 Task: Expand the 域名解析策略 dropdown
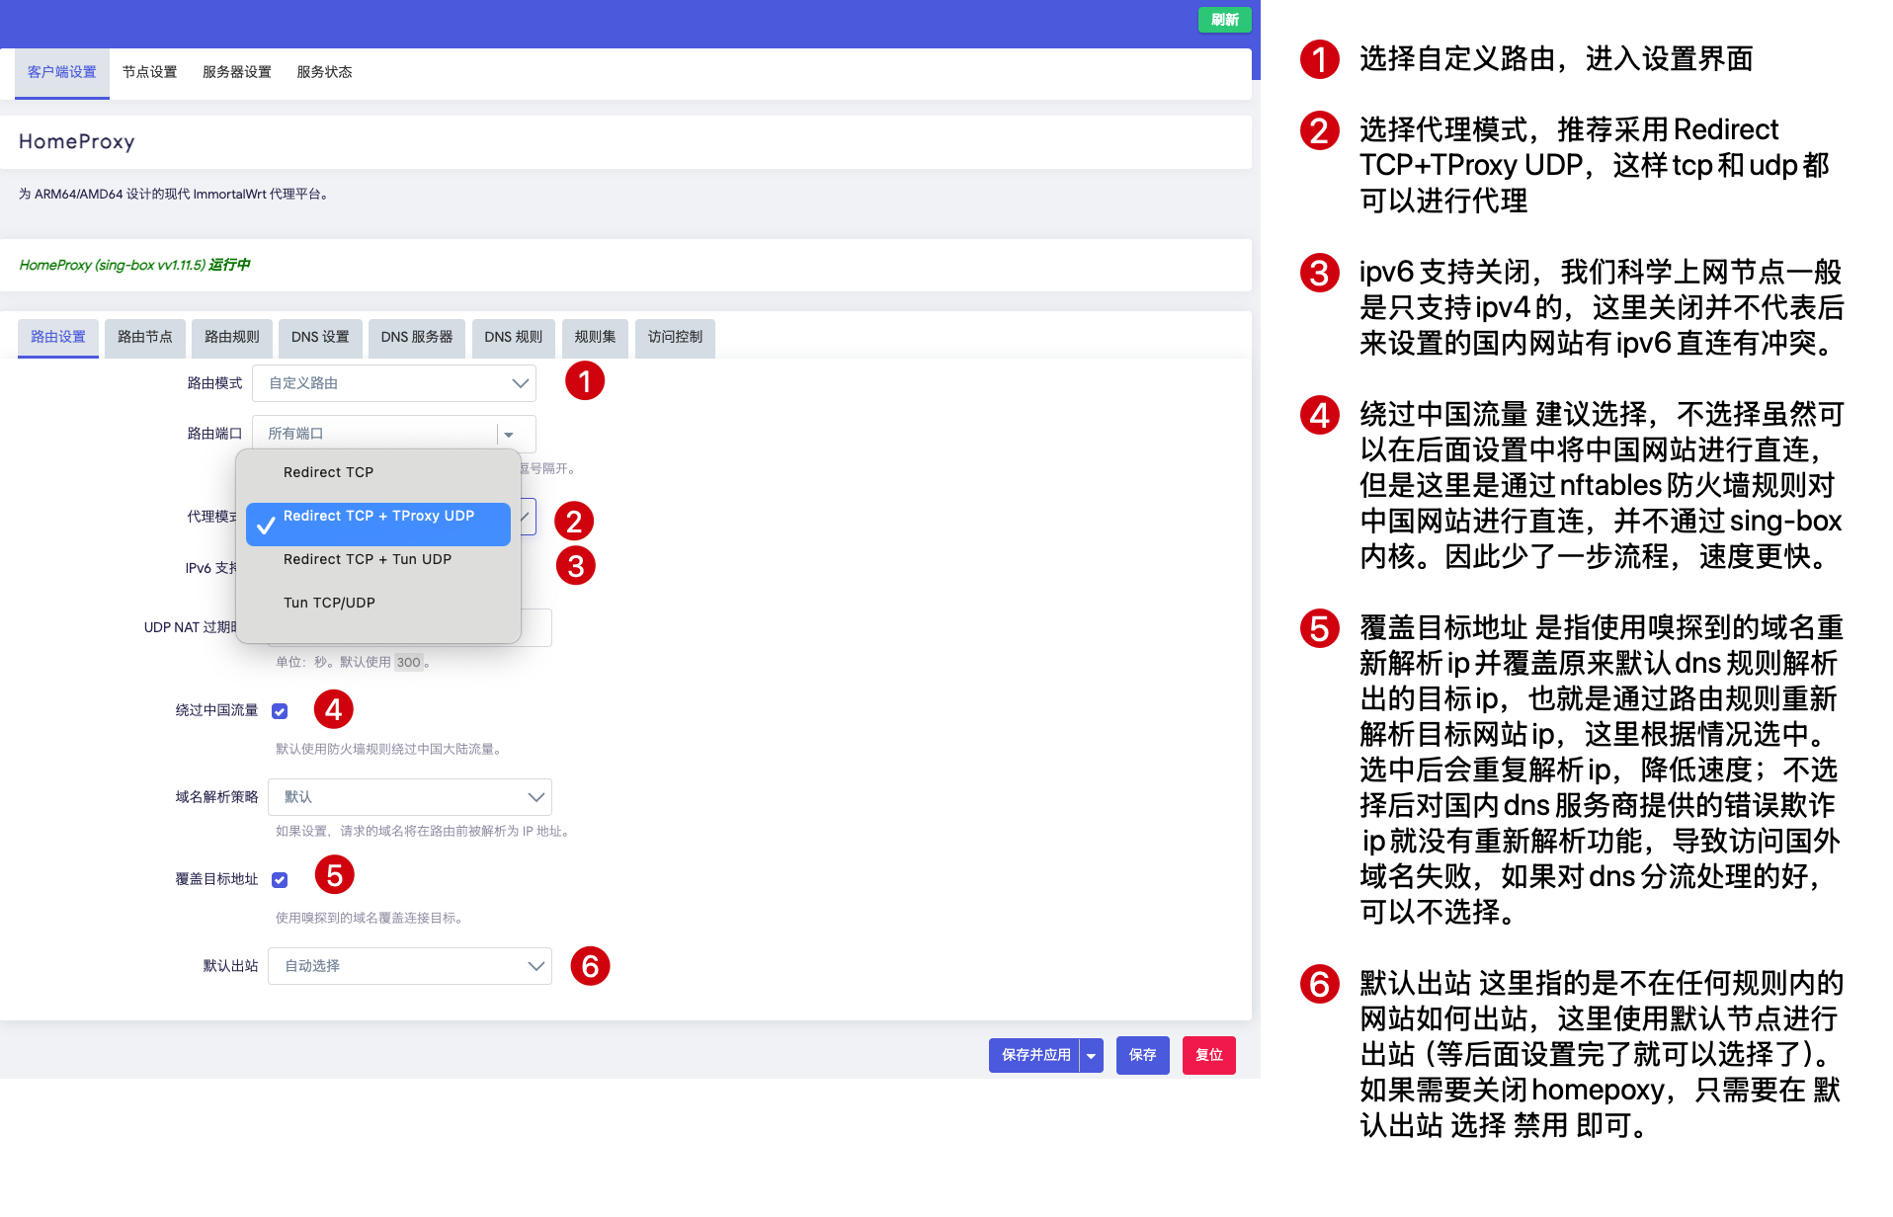click(410, 797)
